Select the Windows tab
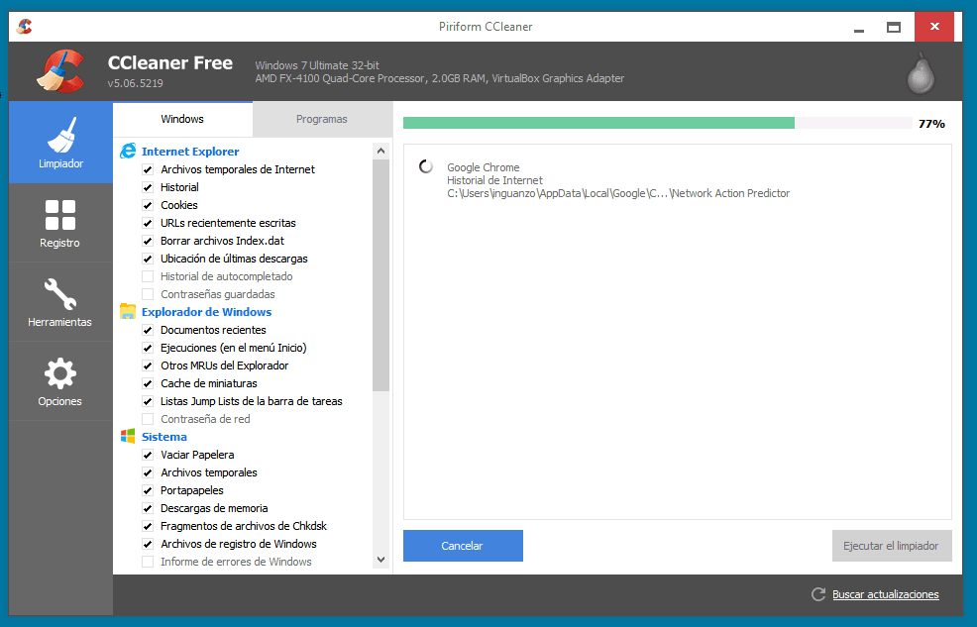Image resolution: width=977 pixels, height=627 pixels. coord(182,117)
